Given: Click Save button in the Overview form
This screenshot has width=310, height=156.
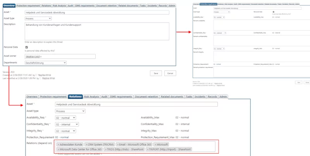Looking at the screenshot, I should [156, 73].
